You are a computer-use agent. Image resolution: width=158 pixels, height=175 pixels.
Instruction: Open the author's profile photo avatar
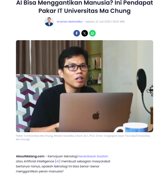coord(49,22)
